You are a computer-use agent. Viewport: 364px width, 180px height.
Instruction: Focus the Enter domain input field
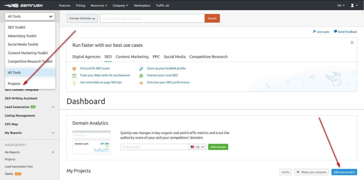155,147
